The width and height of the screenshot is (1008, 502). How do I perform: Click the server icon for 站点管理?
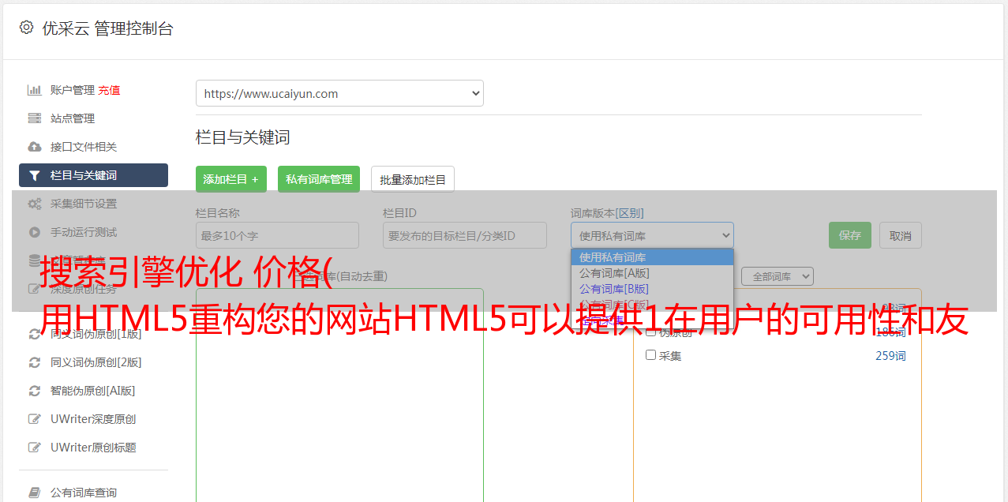tap(35, 118)
